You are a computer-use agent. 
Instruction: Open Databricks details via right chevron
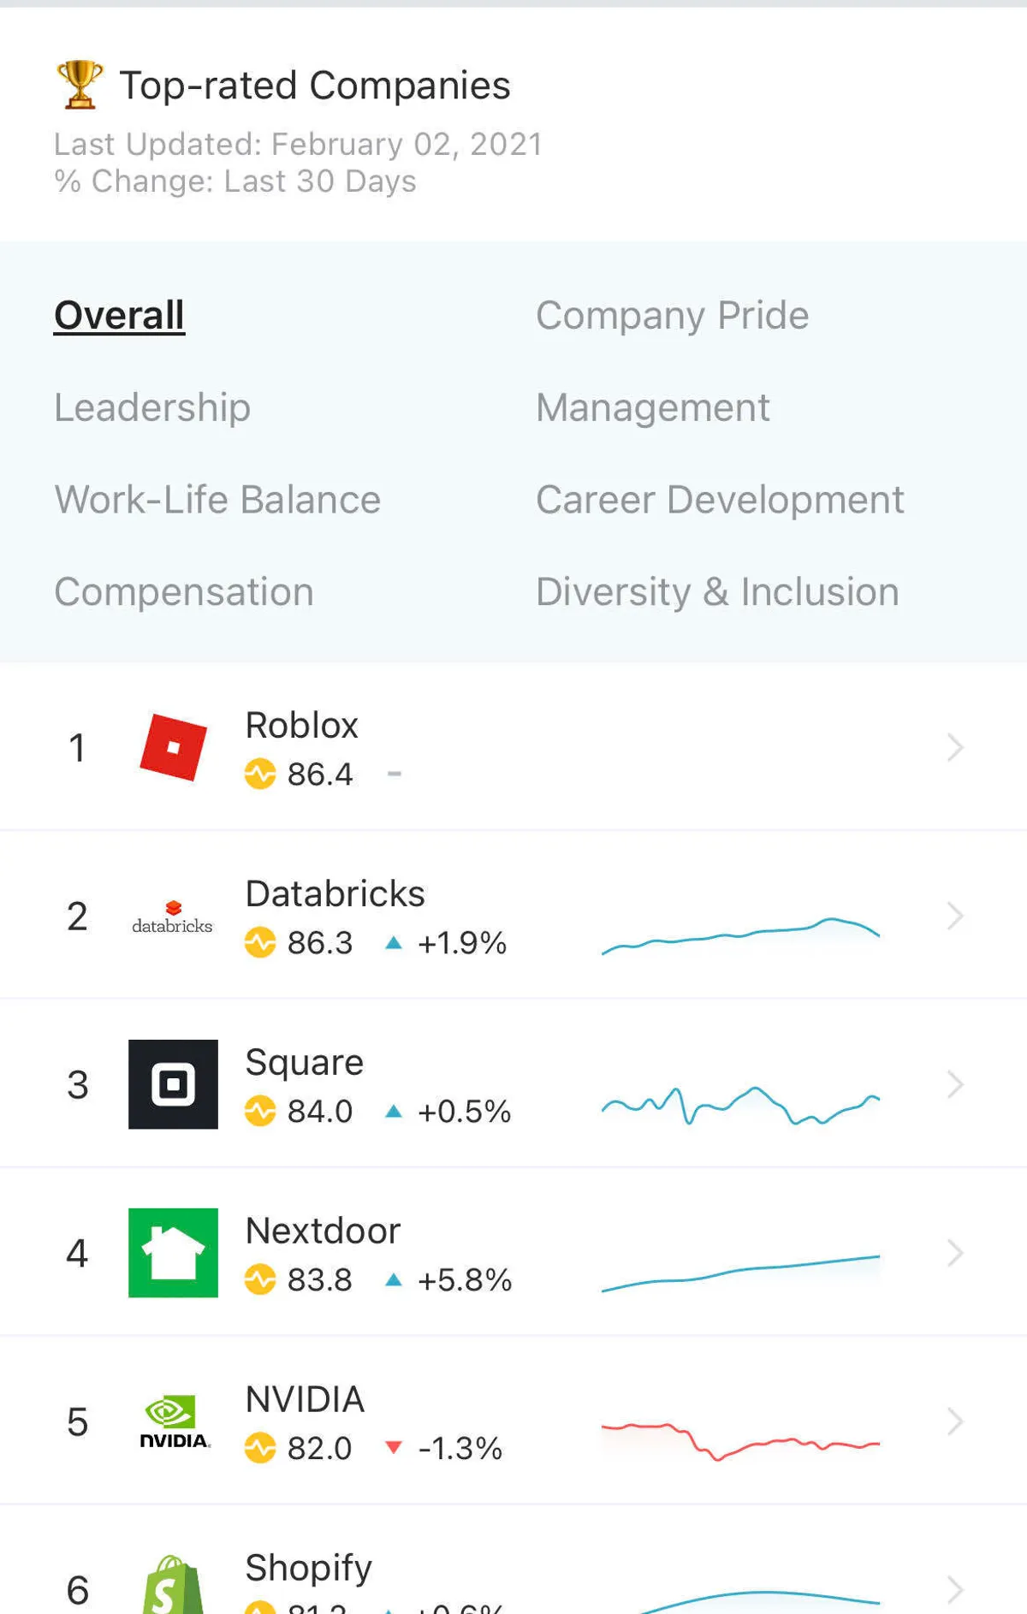(x=955, y=917)
